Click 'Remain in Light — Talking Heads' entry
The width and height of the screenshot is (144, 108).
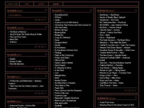(x=113, y=70)
